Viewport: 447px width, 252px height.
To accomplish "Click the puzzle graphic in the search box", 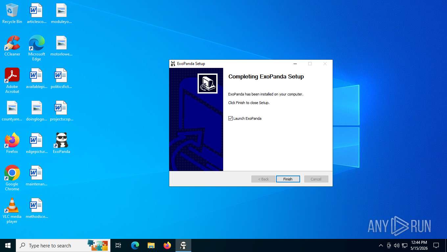I will 98,245.
